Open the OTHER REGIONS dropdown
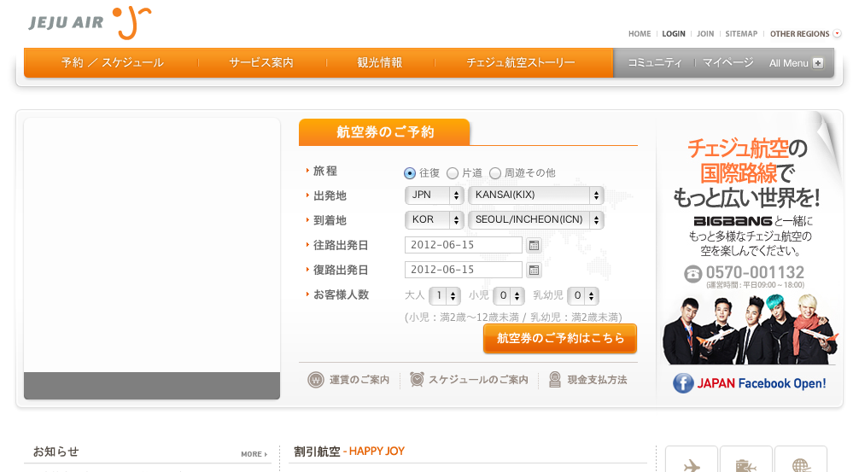Screen dimensions: 853x472 (805, 34)
